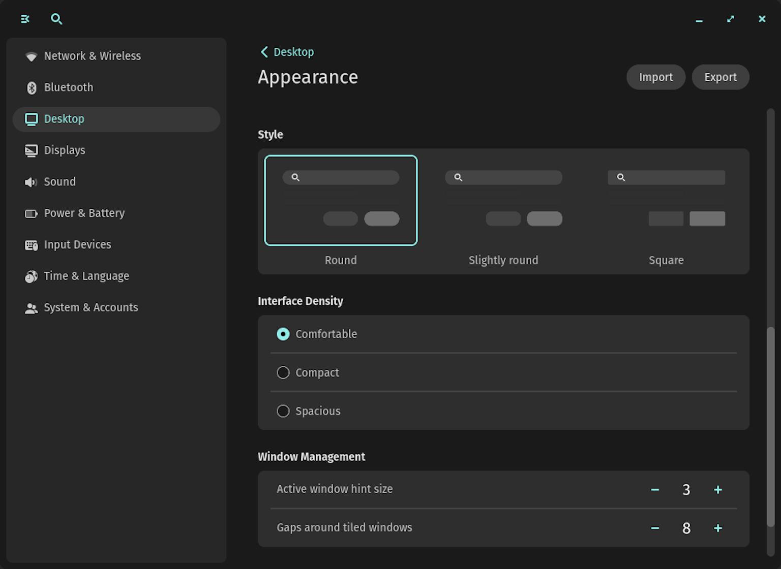Screen dimensions: 781x569
Task: Click the Network & Wireless icon
Action: pyautogui.click(x=32, y=56)
